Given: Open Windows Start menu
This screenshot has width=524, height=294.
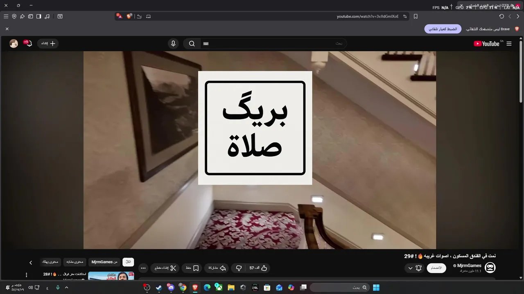Looking at the screenshot, I should pyautogui.click(x=376, y=287).
